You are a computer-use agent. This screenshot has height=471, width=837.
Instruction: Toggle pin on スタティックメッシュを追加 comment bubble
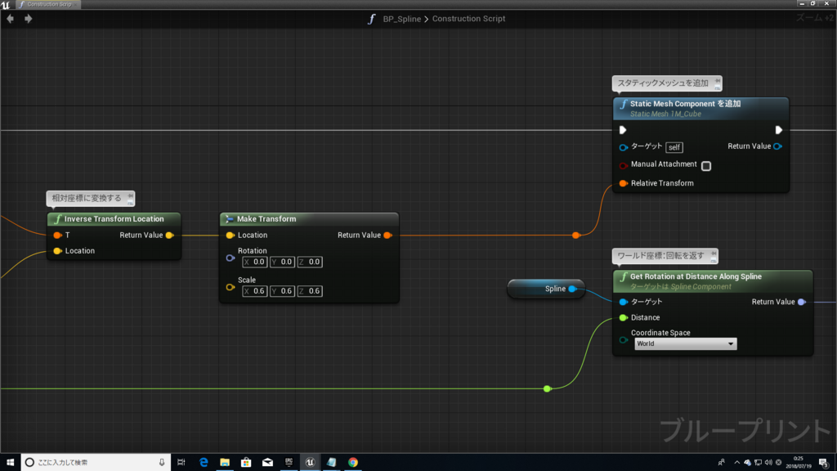click(x=718, y=83)
